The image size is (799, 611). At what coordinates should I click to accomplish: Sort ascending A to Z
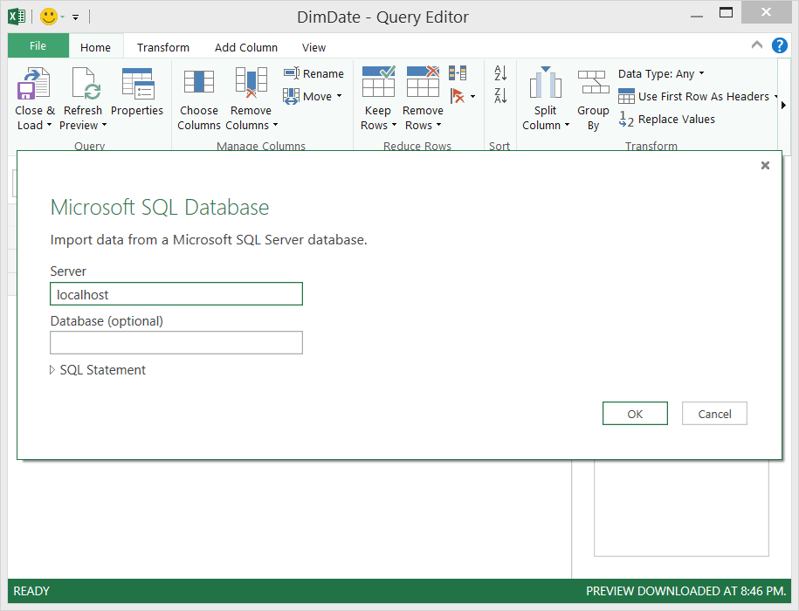(500, 73)
